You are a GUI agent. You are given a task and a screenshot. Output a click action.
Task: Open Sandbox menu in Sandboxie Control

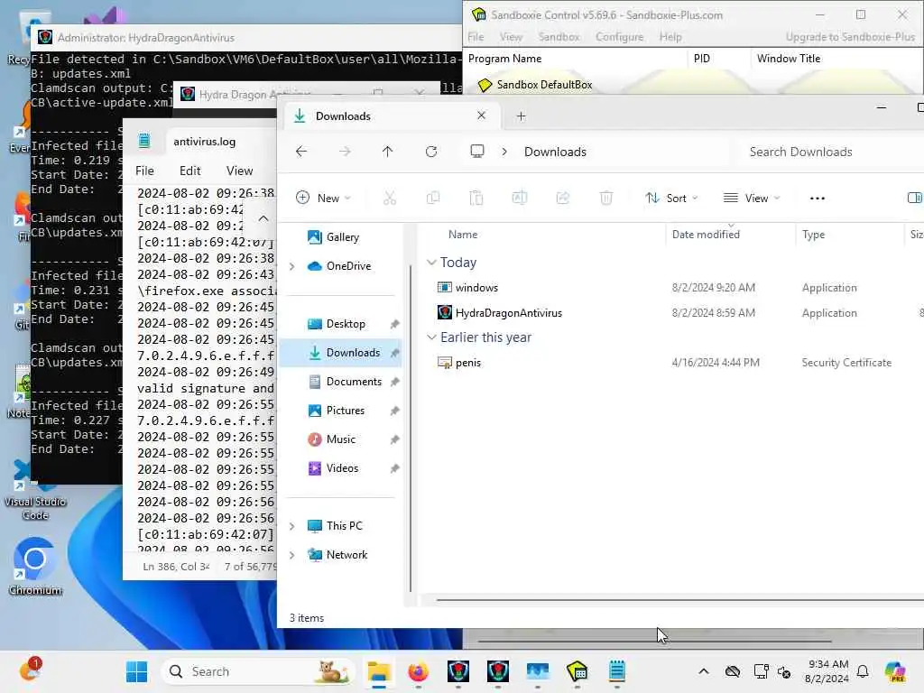point(559,36)
